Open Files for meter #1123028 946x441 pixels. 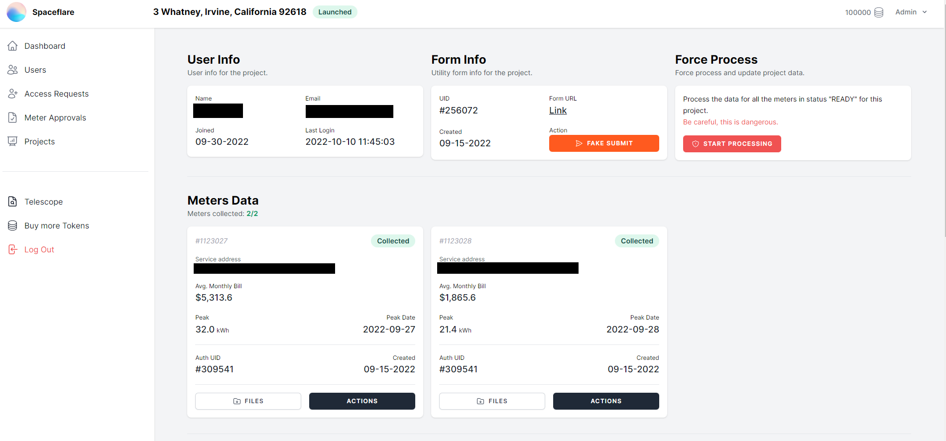point(492,401)
